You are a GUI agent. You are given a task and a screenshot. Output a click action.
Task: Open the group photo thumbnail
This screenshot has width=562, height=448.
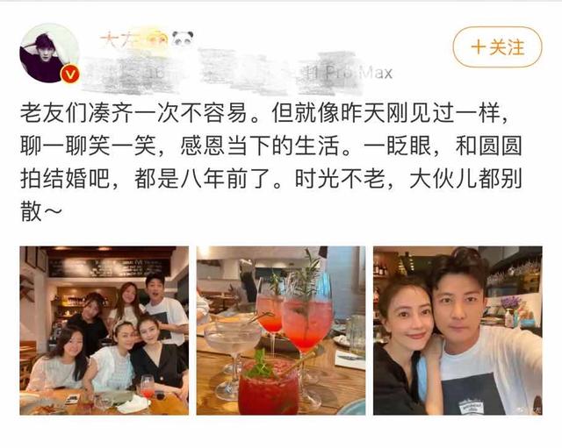point(104,331)
